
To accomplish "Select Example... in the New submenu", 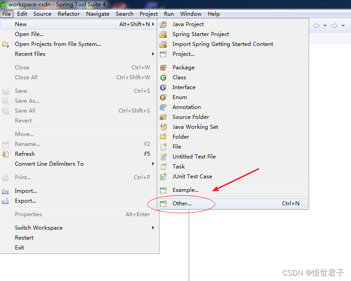I will tap(233, 190).
